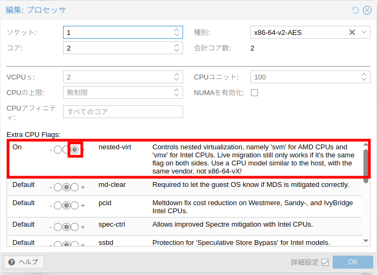Set nested-virt flag to Off
Image resolution: width=378 pixels, height=275 pixels.
[x=58, y=149]
